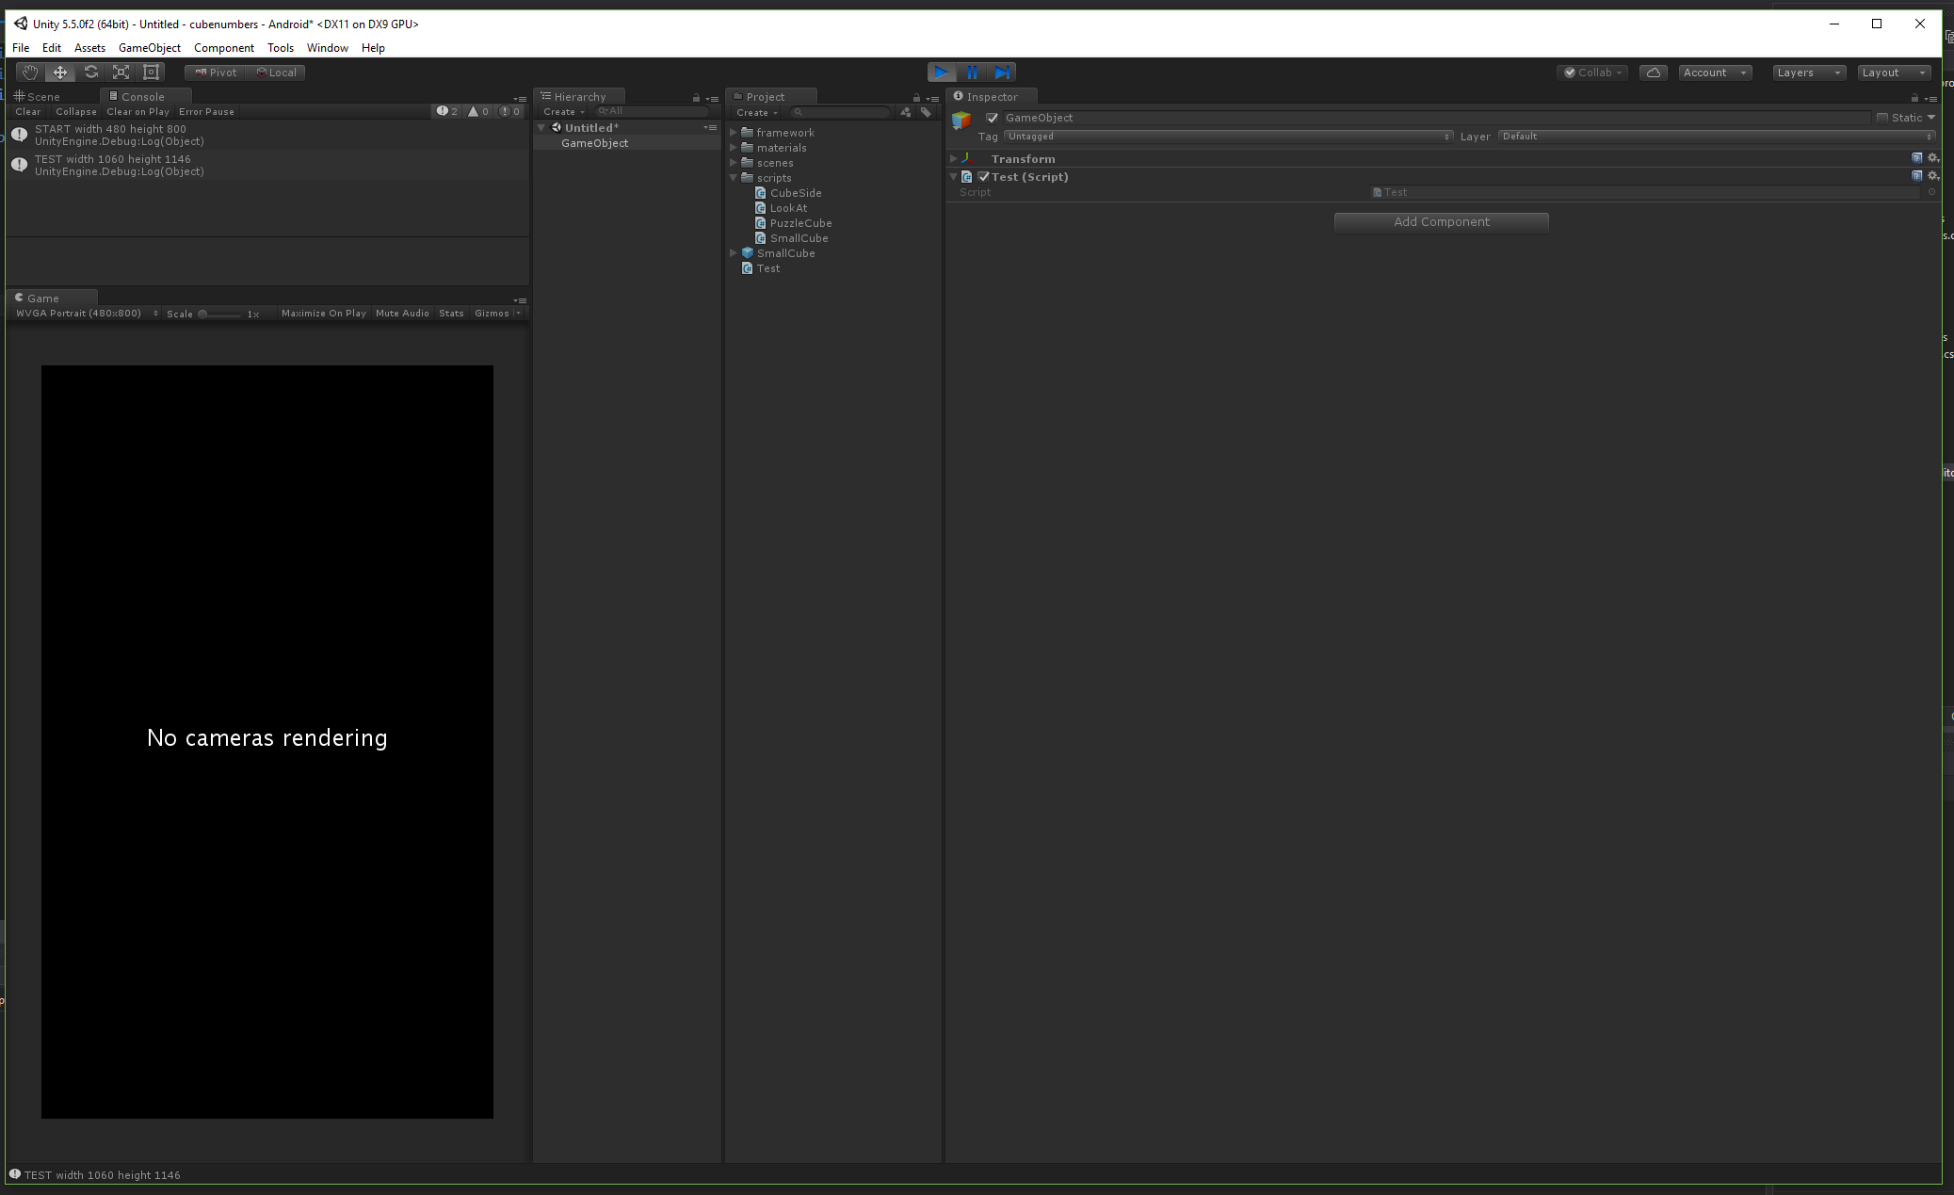
Task: Toggle the Static checkbox in the Inspector
Action: [1882, 117]
